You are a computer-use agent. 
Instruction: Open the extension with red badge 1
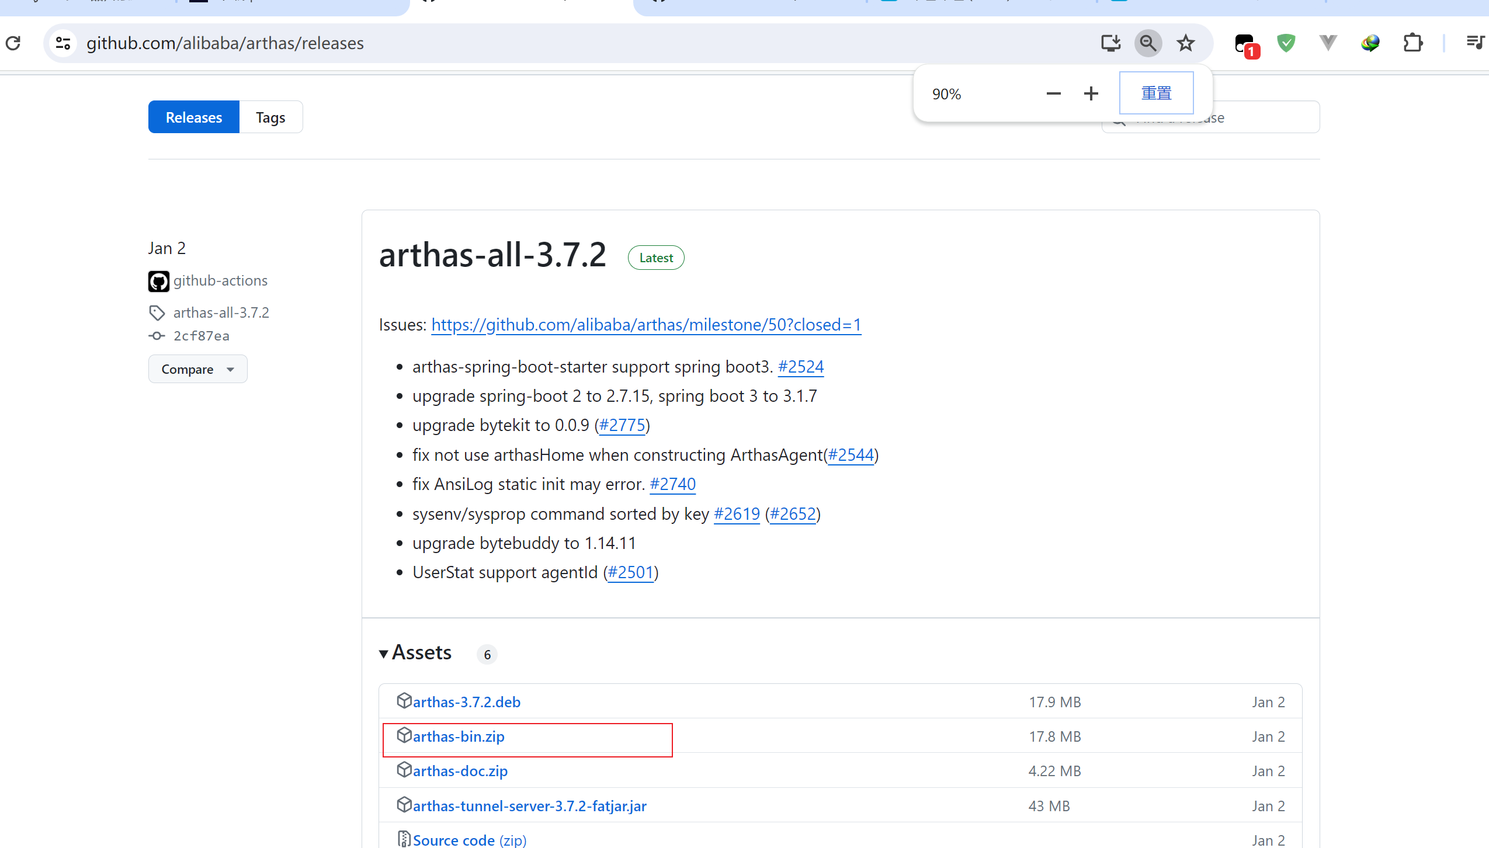1245,44
